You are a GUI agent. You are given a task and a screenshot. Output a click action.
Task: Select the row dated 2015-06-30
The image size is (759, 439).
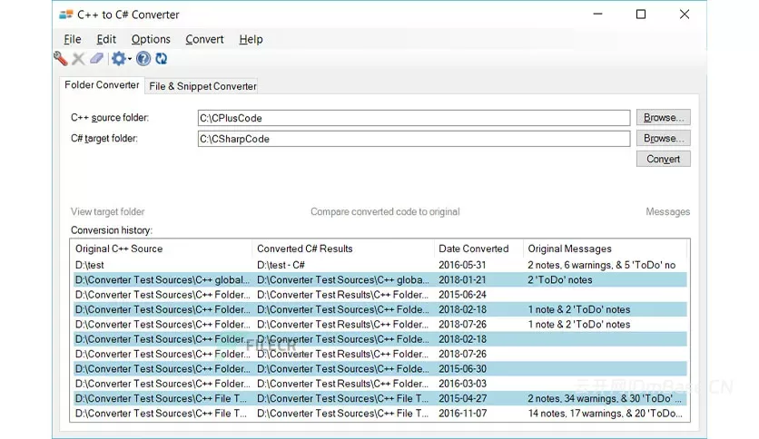[x=380, y=369]
